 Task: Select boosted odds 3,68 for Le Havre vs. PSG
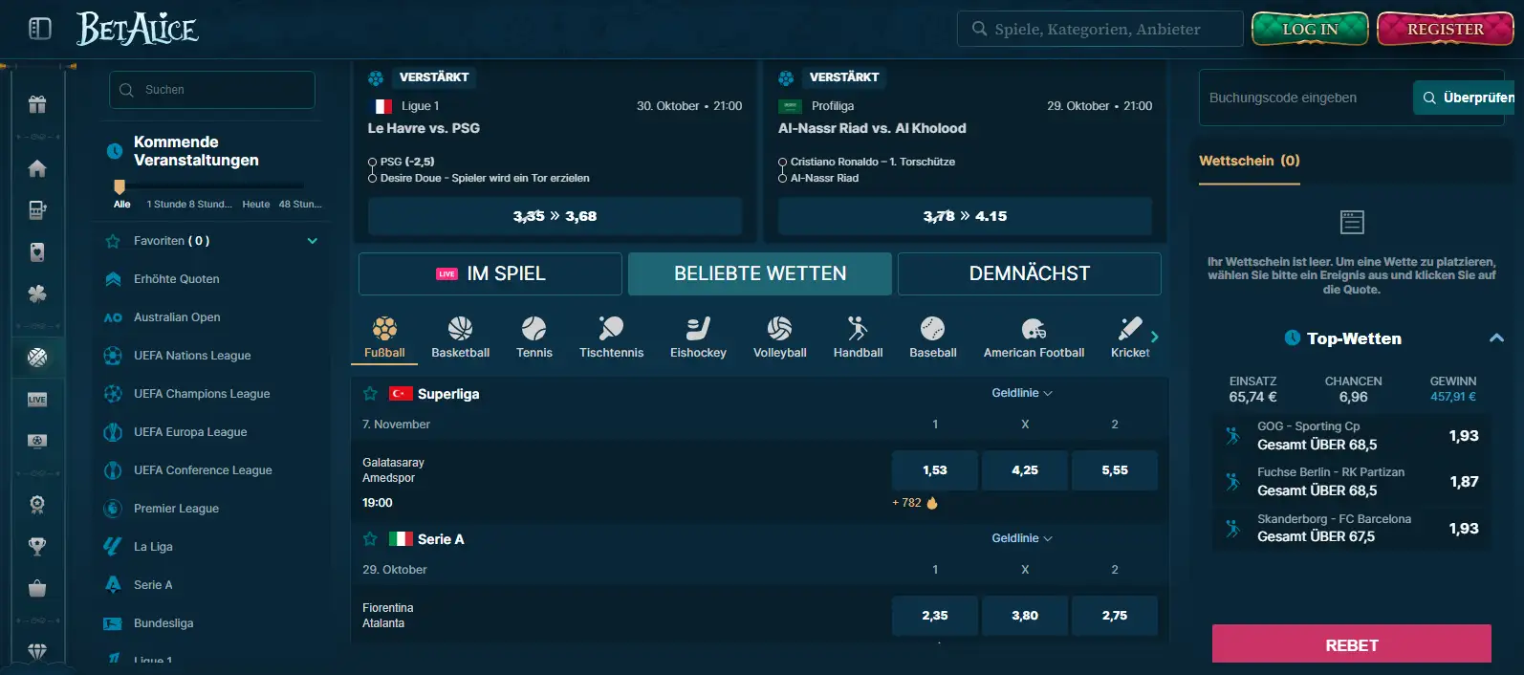point(555,216)
